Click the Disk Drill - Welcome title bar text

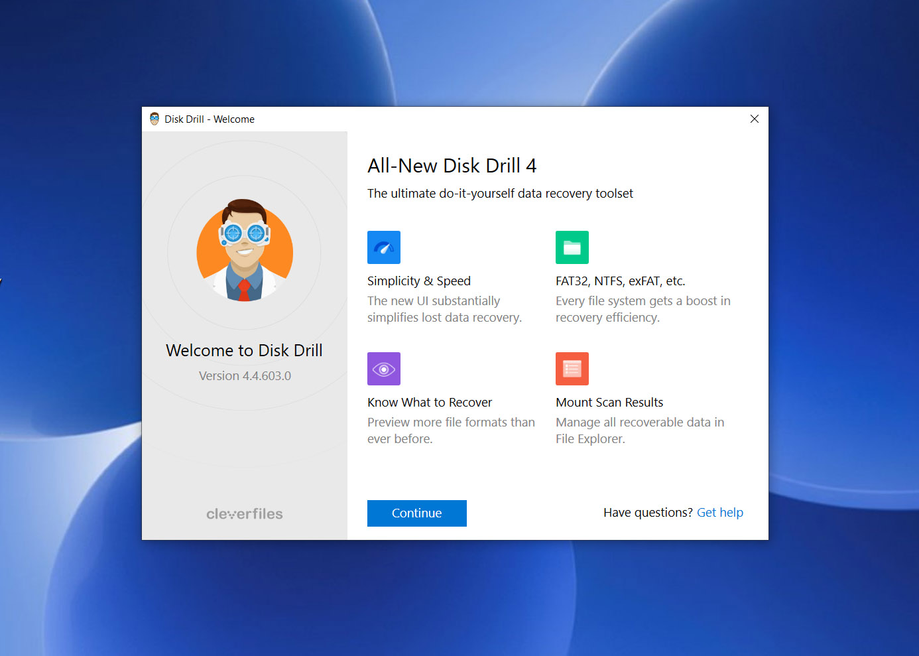pos(210,119)
